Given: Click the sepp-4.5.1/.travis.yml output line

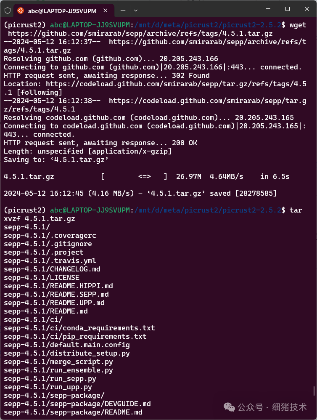Looking at the screenshot, I should pyautogui.click(x=47, y=261).
